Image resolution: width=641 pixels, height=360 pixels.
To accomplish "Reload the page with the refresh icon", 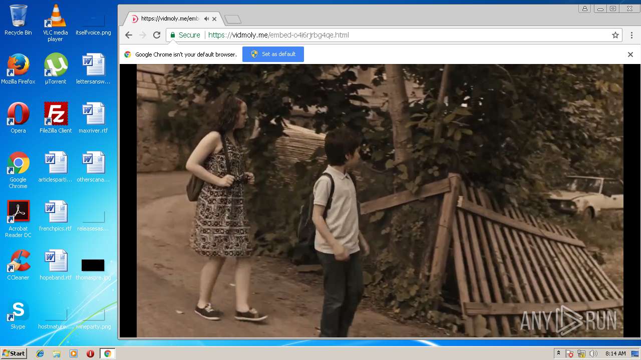I will [157, 35].
